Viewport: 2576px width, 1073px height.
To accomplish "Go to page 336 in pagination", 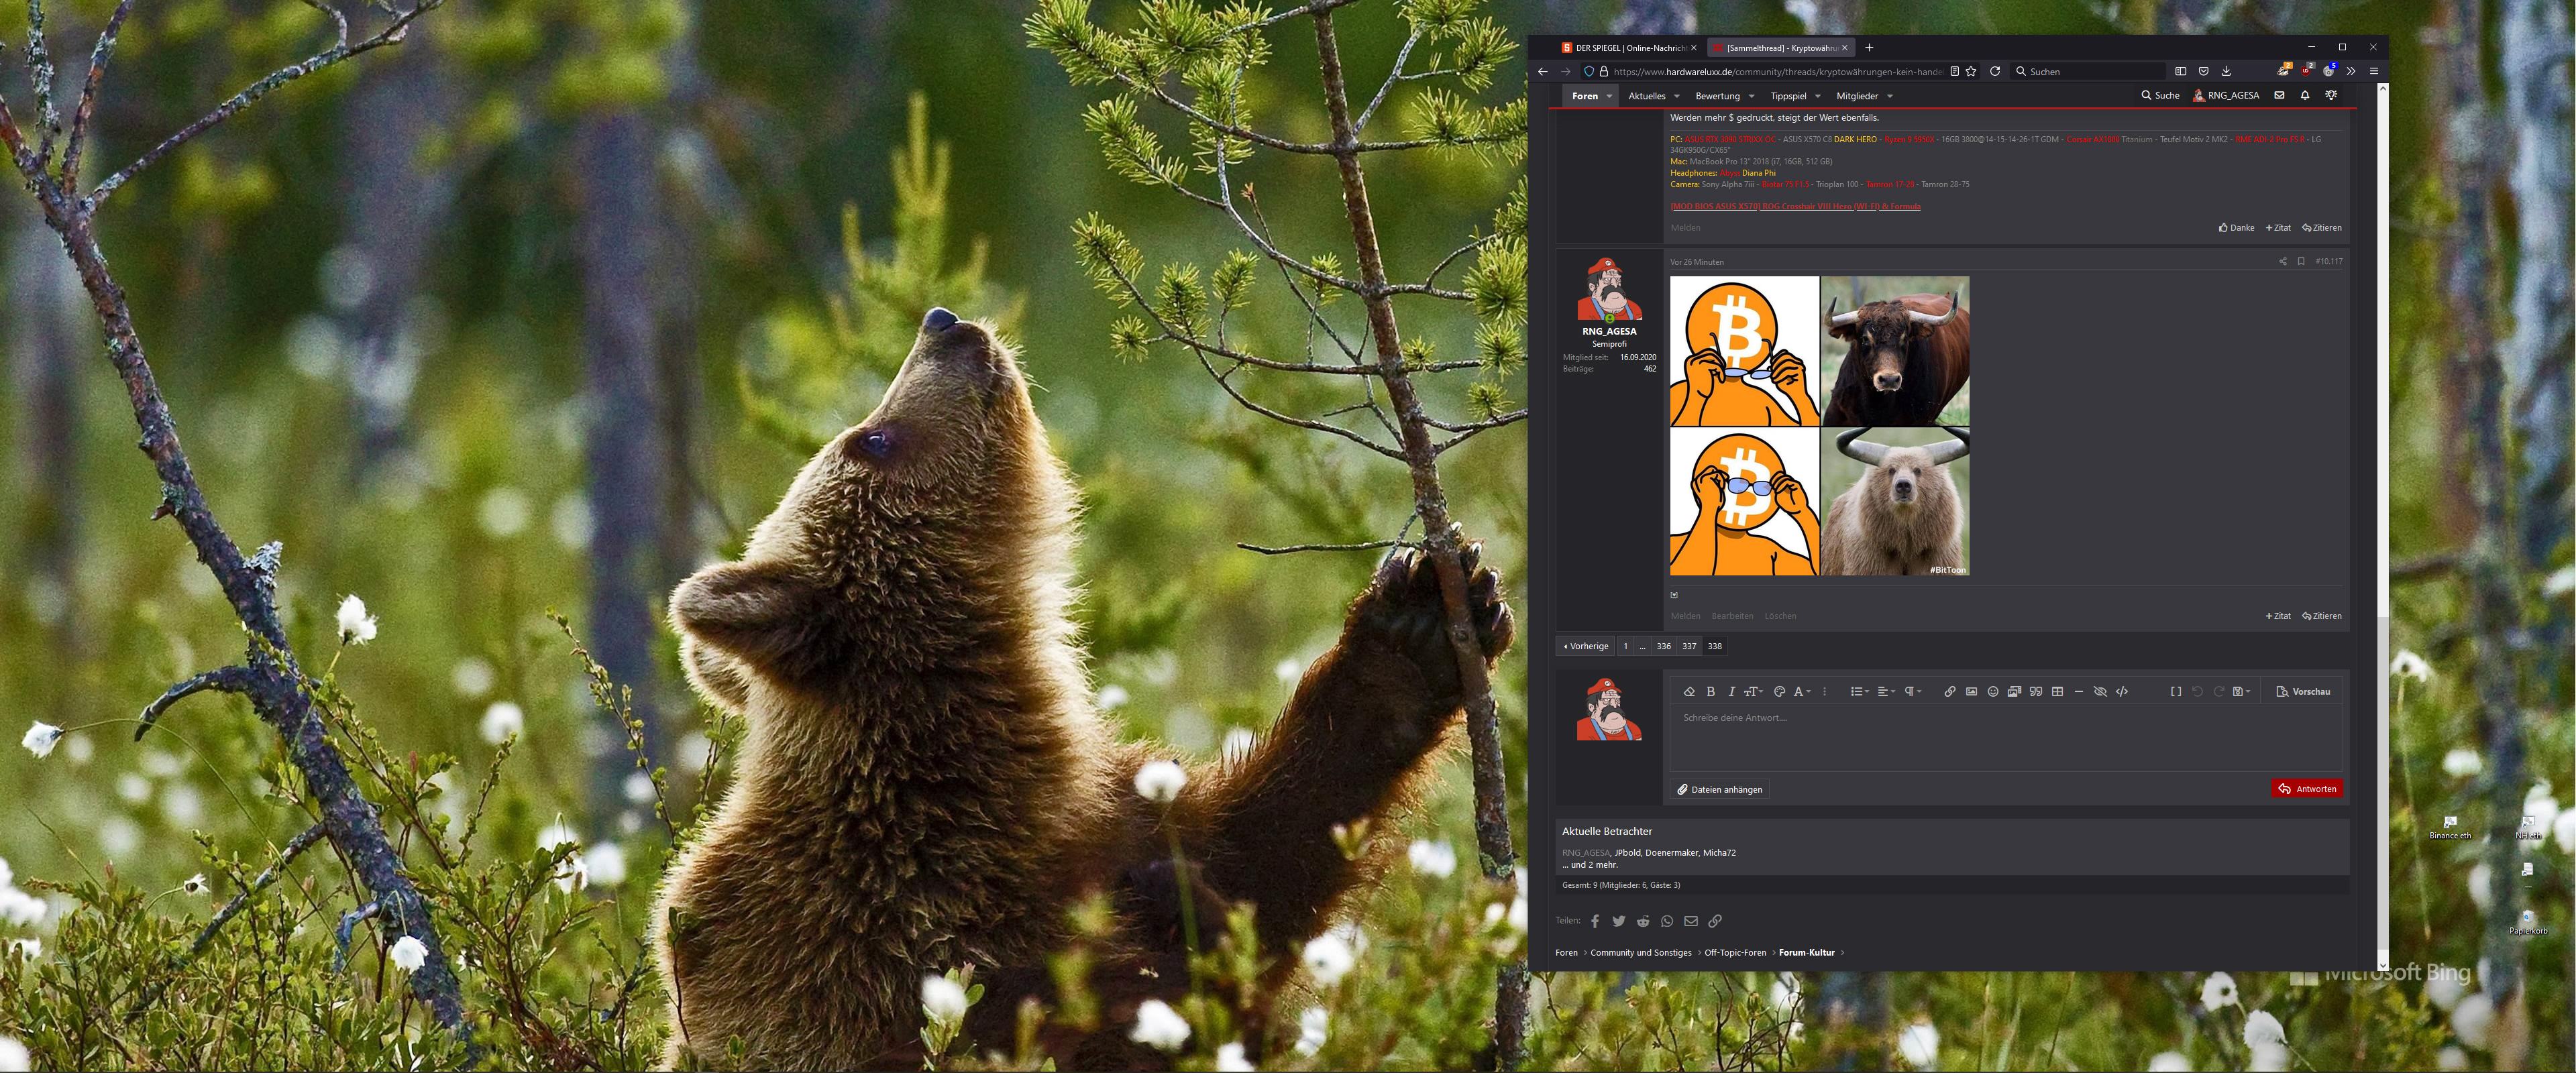I will [x=1663, y=646].
